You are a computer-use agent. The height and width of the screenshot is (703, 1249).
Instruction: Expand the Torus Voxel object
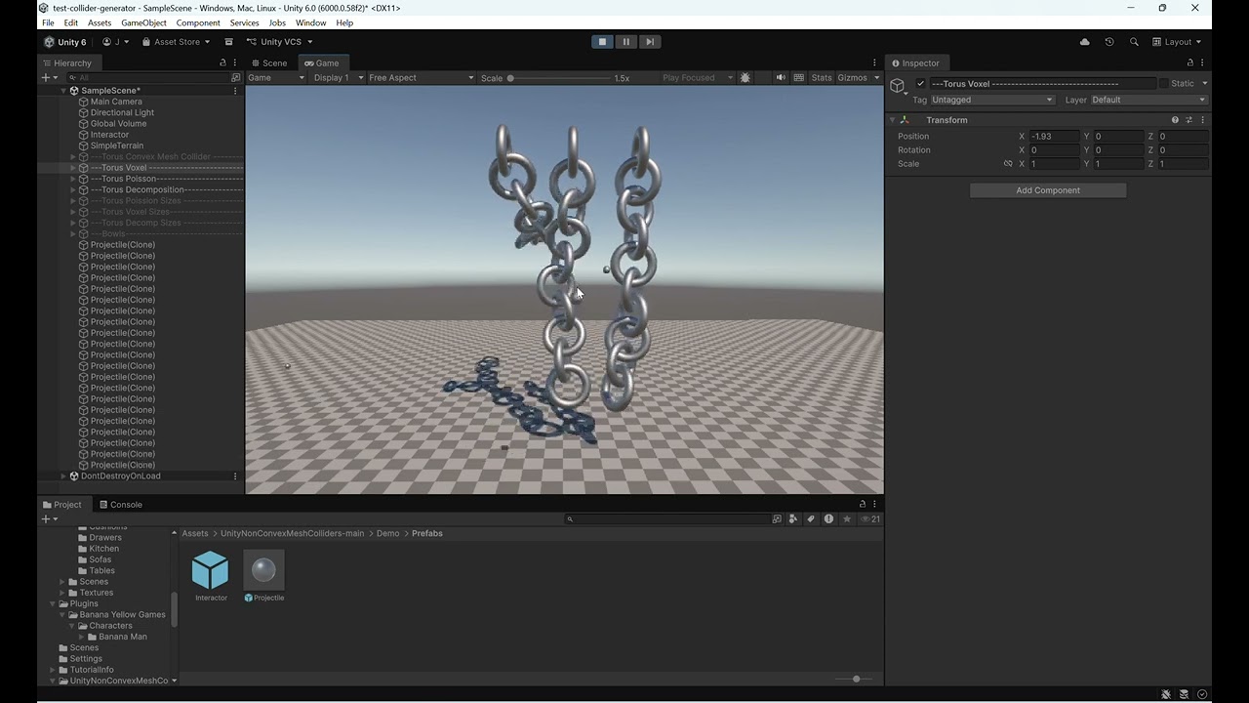[73, 168]
